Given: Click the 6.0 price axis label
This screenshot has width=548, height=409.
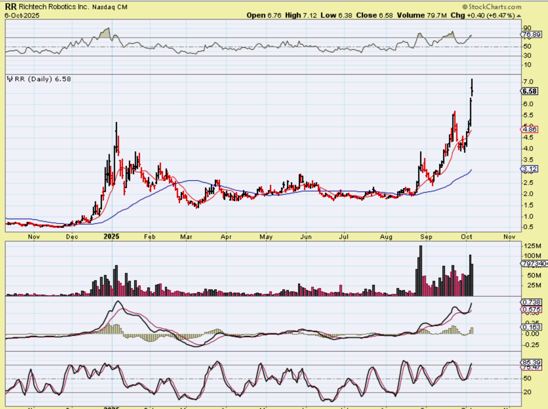Looking at the screenshot, I should point(528,104).
